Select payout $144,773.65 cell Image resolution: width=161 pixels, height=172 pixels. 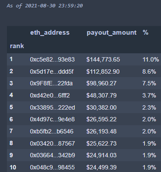tap(103, 59)
